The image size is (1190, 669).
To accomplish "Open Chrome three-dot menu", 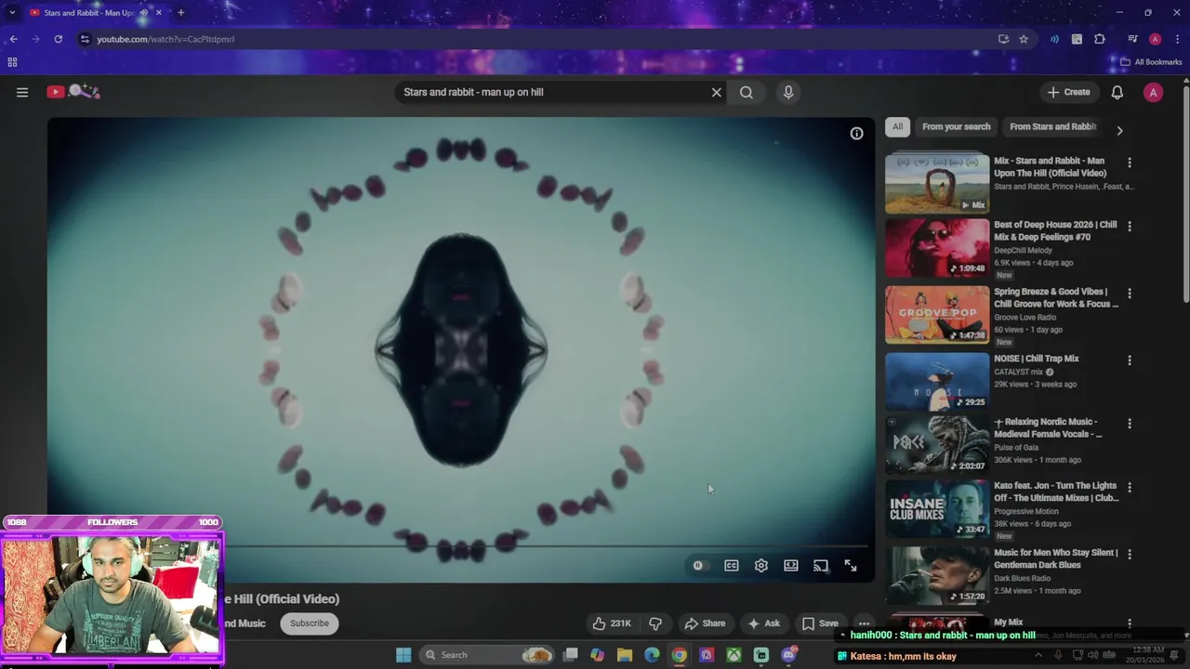I will (x=1177, y=39).
